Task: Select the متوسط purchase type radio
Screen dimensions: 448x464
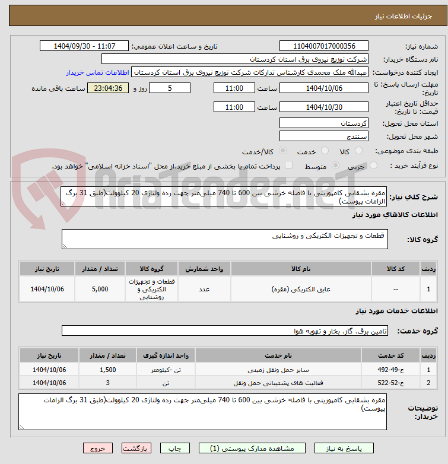Action: pyautogui.click(x=335, y=166)
